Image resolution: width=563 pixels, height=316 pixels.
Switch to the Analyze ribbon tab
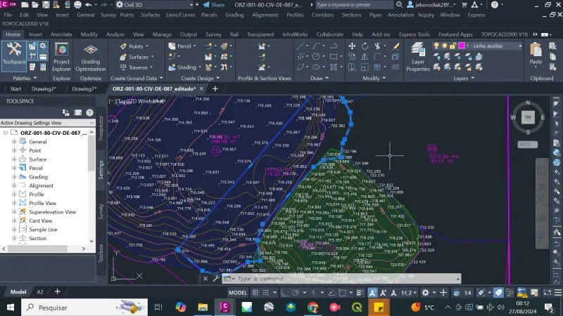pyautogui.click(x=115, y=34)
